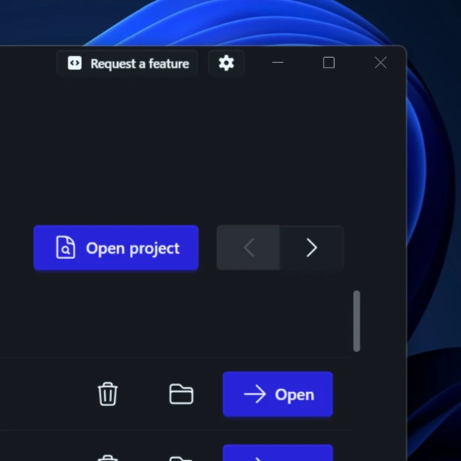Open the first project with Open button
461x461 pixels.
pos(278,394)
